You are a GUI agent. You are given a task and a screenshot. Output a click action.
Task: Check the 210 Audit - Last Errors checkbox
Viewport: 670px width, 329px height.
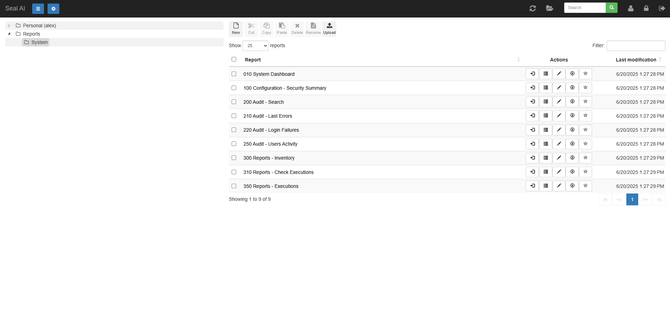tap(234, 116)
